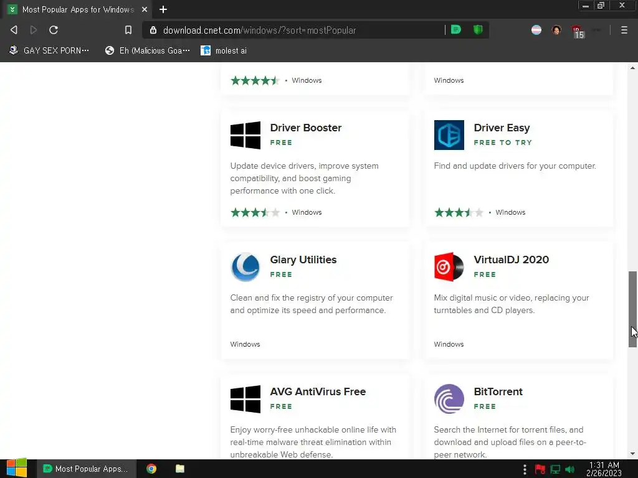Open File Explorer from the taskbar
638x478 pixels.
[180, 469]
